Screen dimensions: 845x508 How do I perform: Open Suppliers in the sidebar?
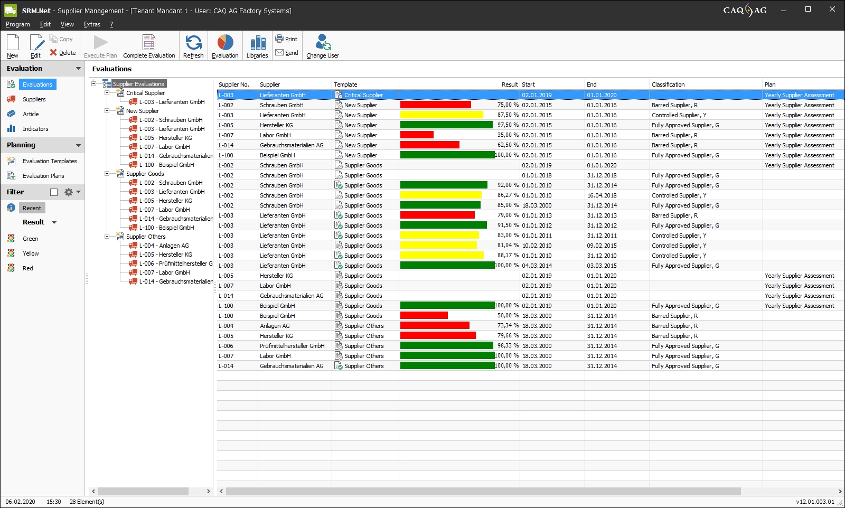click(x=34, y=99)
